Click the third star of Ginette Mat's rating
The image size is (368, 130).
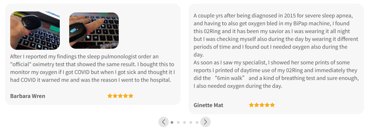(x=262, y=105)
